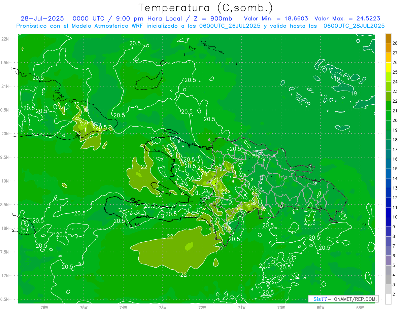Click the "69W" longitude axis label

[321, 307]
